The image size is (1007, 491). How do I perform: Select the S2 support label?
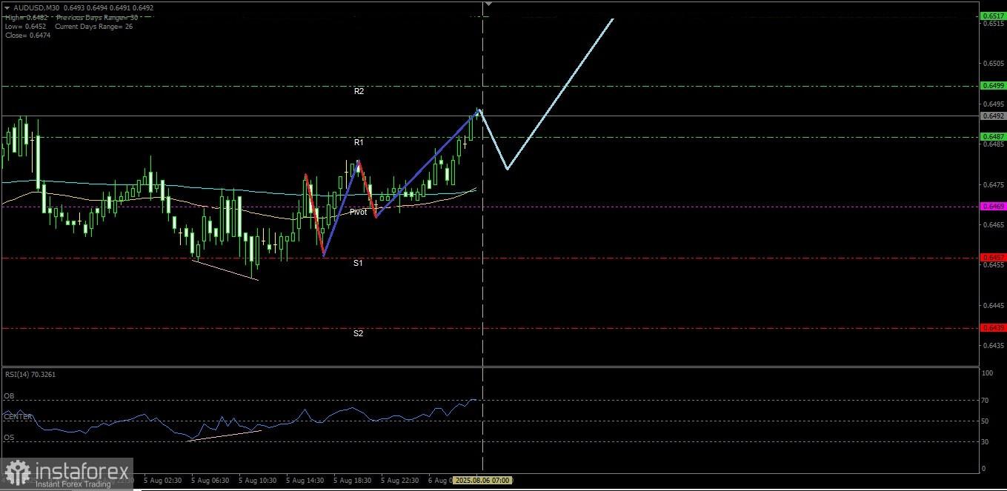point(358,333)
